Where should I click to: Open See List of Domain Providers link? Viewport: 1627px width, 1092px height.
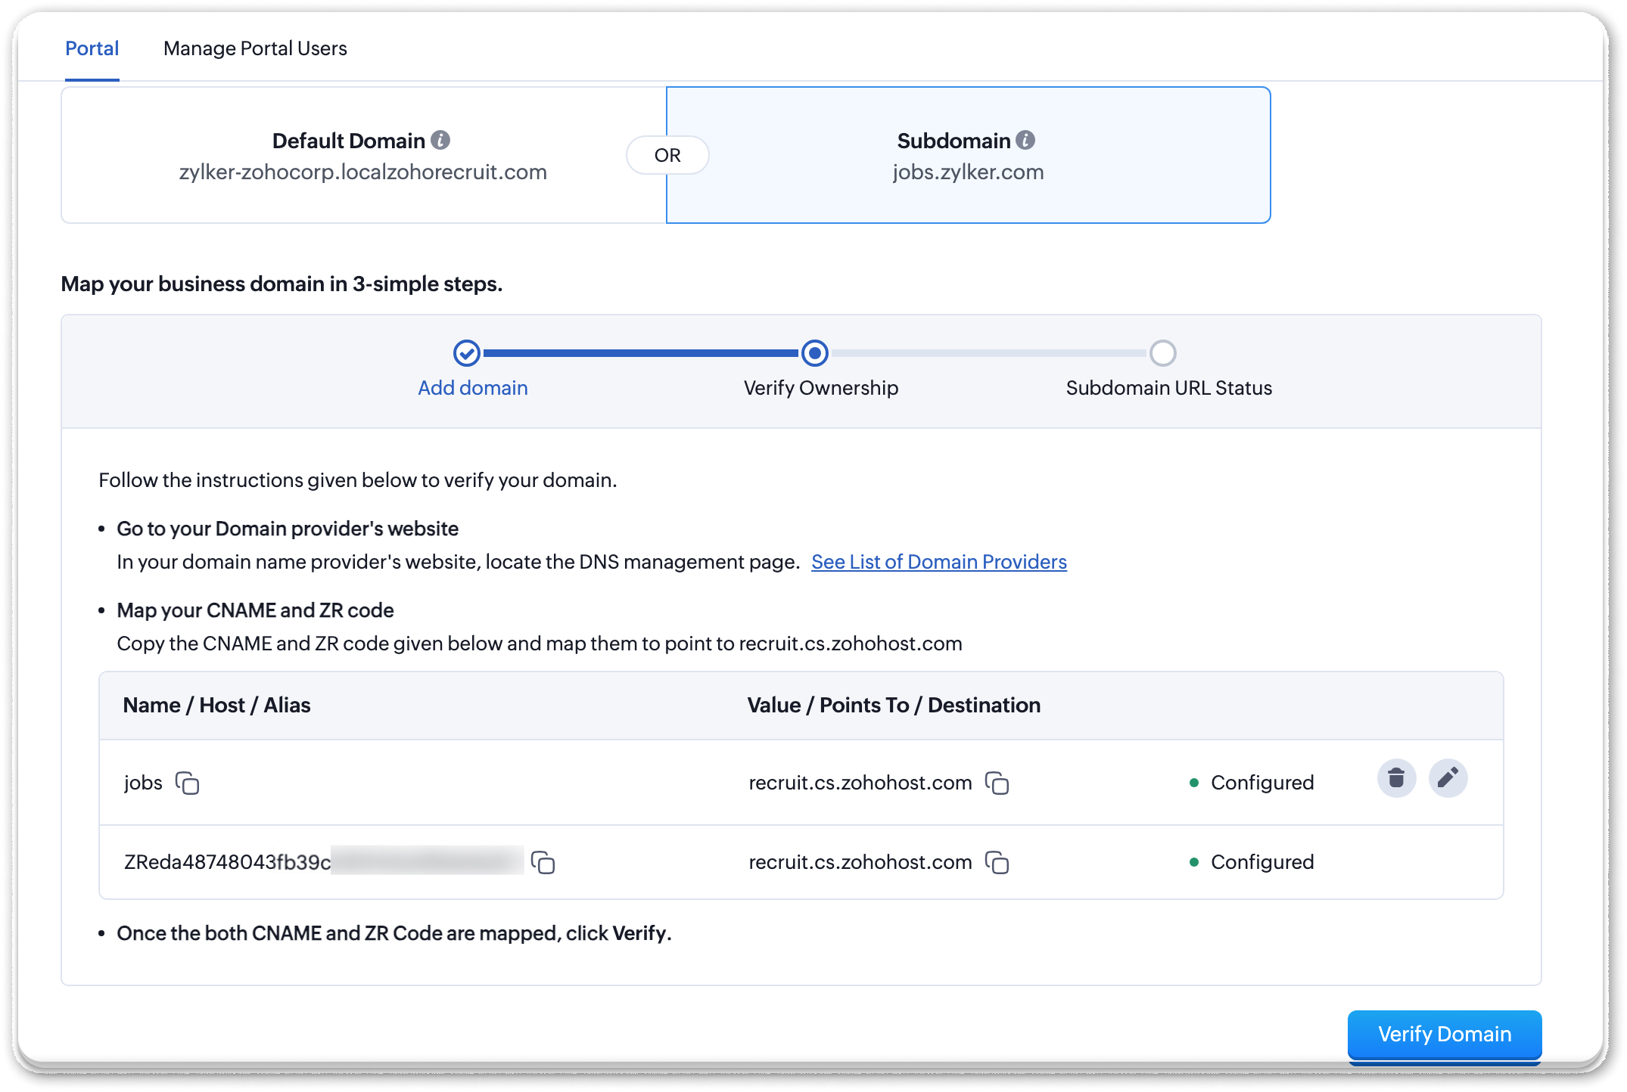tap(938, 562)
